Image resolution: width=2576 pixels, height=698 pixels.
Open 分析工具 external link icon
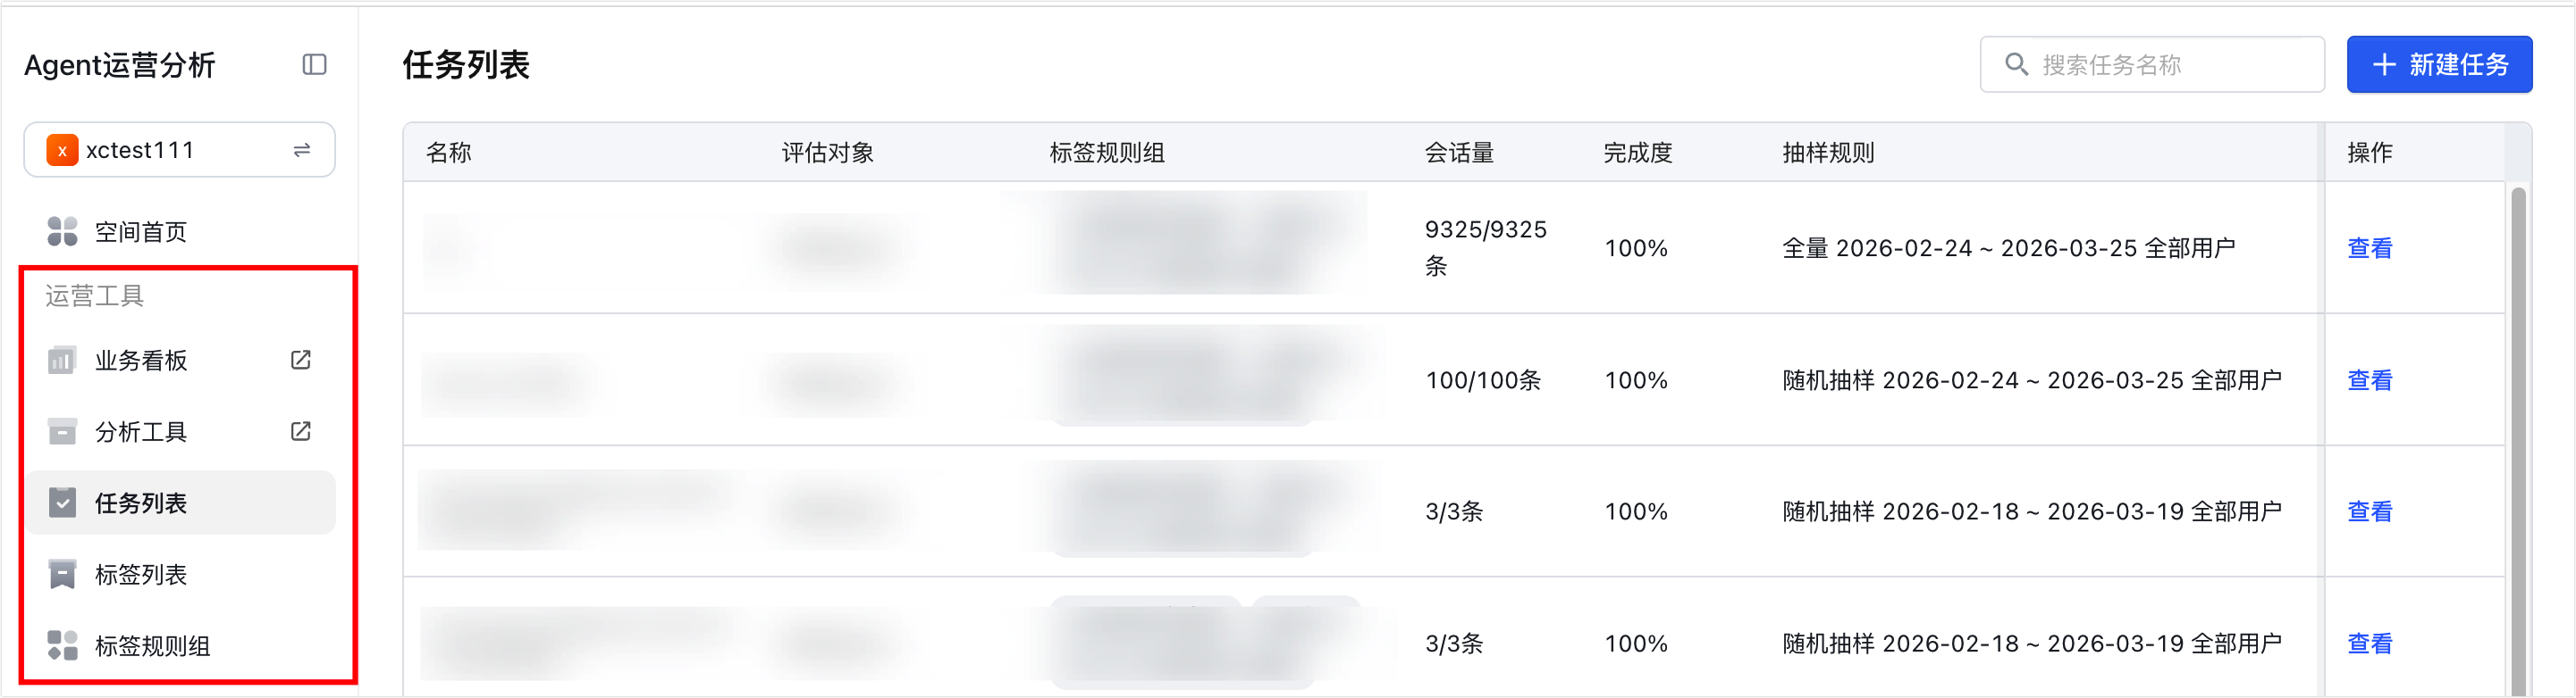[x=301, y=431]
